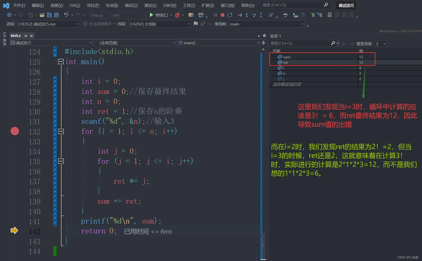
Task: Stop debugging with the red square
Action: coord(222,15)
